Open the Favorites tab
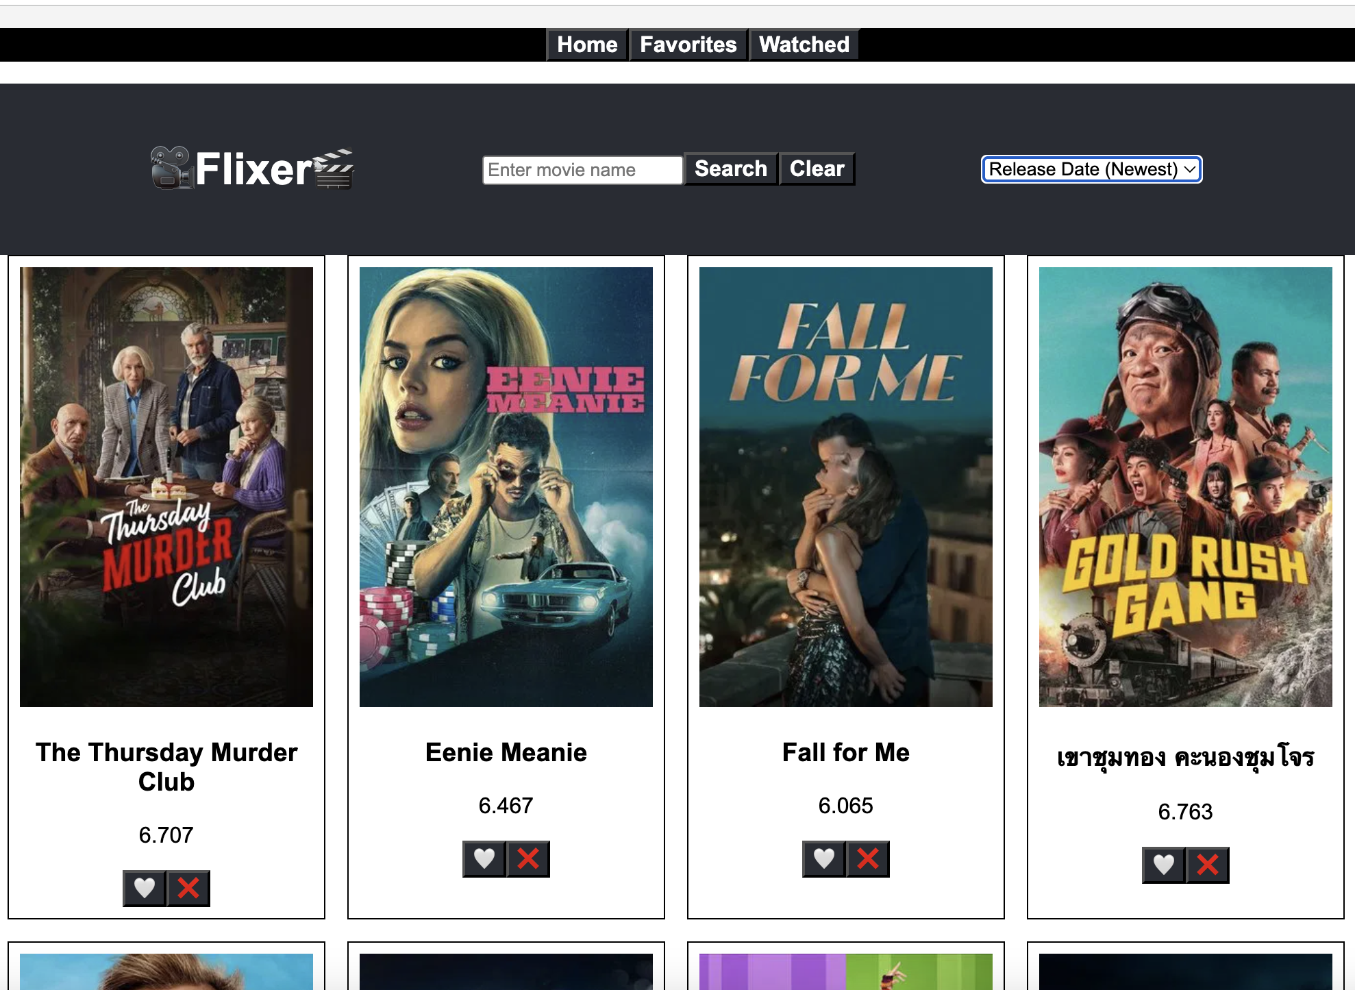 click(x=688, y=45)
